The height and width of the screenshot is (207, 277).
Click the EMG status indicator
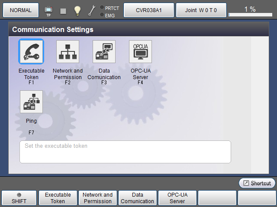click(110, 15)
